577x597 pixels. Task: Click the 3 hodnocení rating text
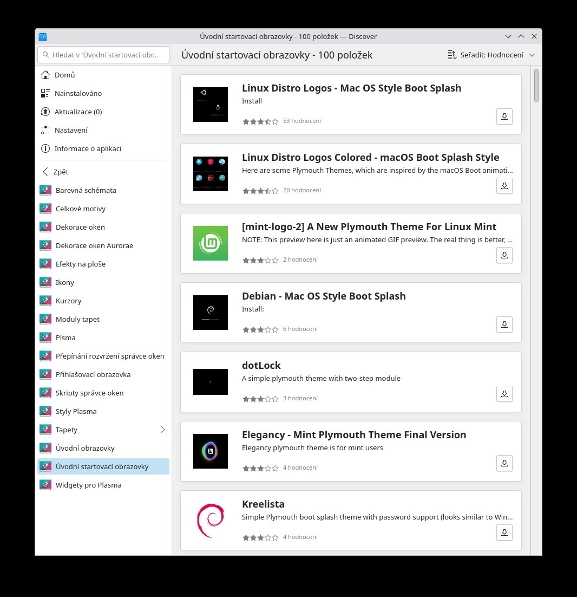coord(300,398)
